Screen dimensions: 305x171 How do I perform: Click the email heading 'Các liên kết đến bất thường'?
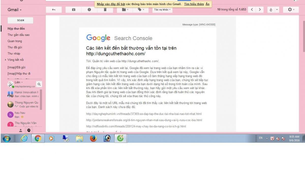tap(131, 51)
